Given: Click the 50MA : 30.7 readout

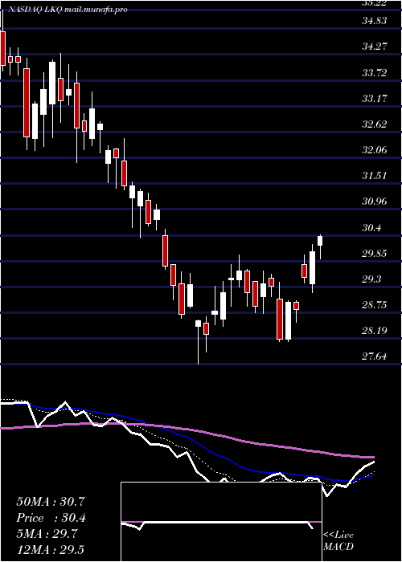Looking at the screenshot, I should (51, 502).
